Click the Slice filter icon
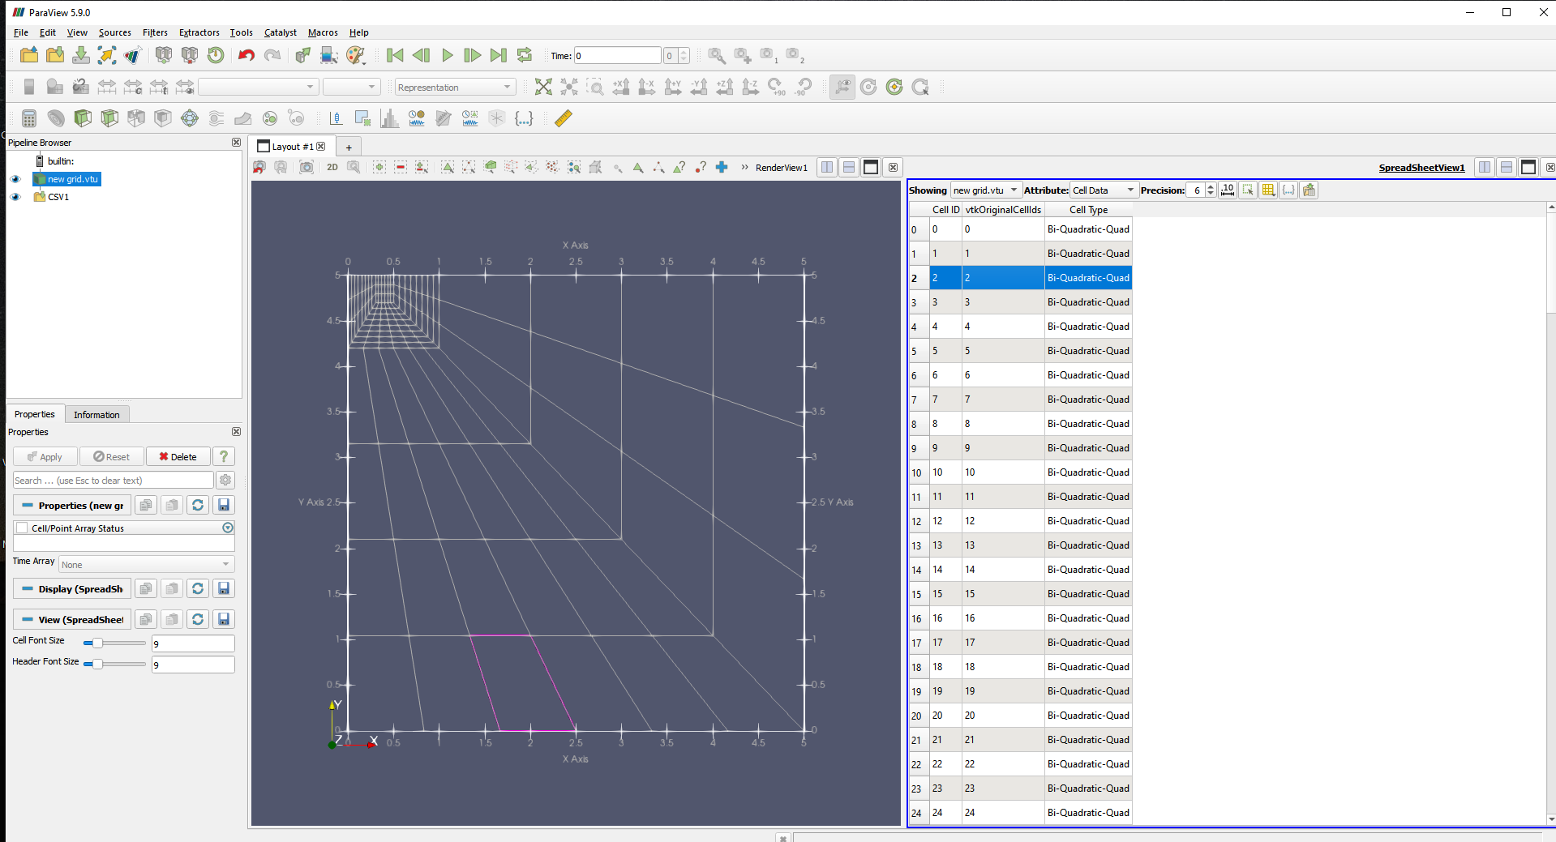 [109, 118]
